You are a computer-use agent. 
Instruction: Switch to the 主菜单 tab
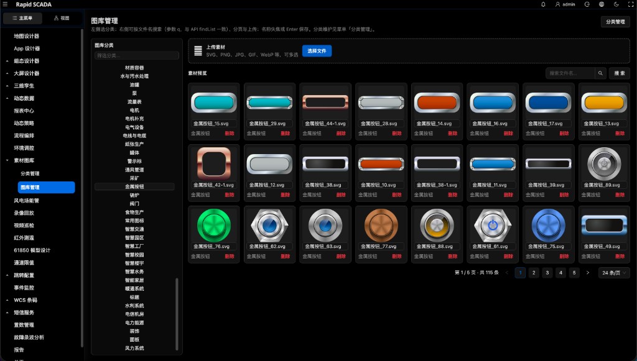tap(22, 18)
